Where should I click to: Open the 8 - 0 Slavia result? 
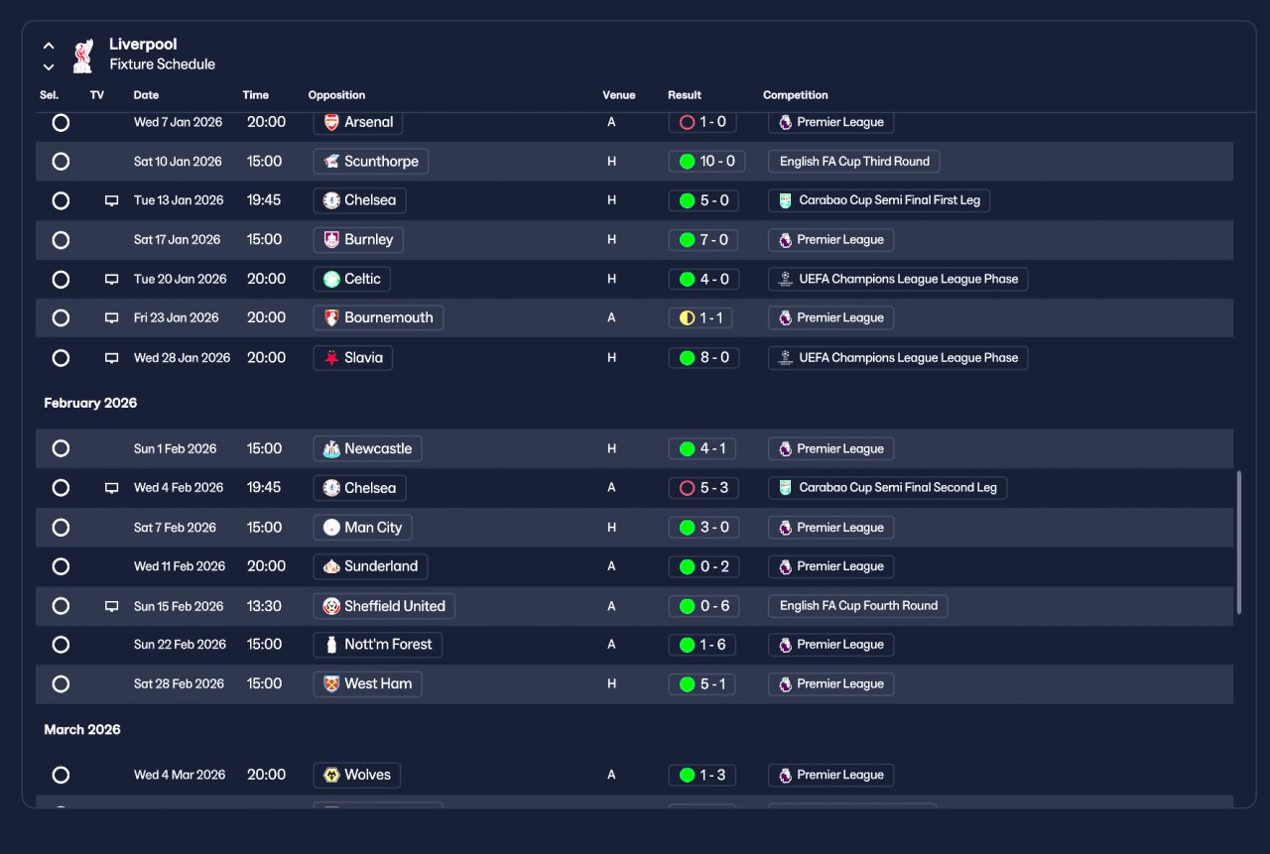[703, 358]
